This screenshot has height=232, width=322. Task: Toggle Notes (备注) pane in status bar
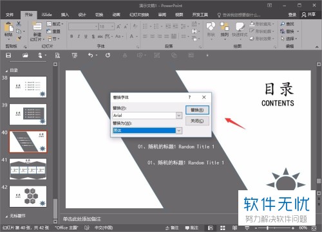click(172, 228)
